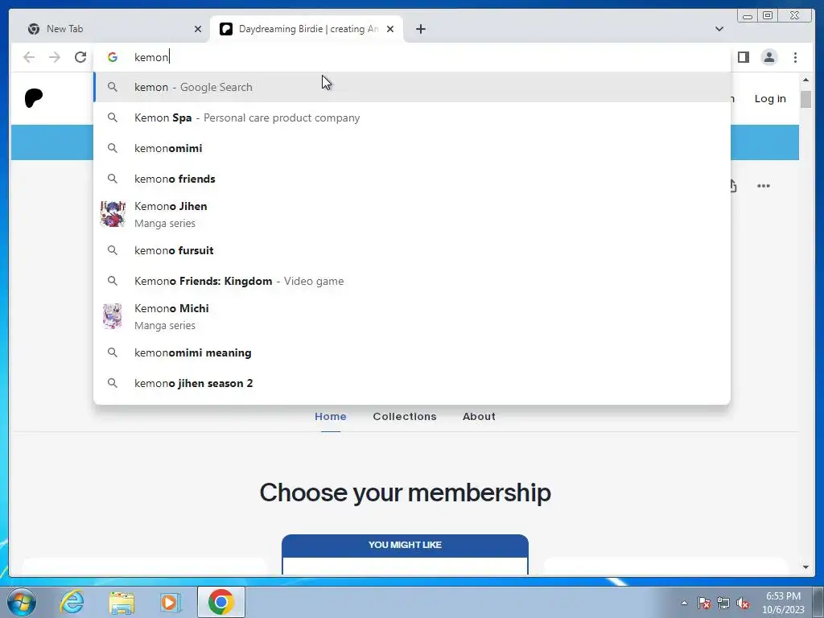The width and height of the screenshot is (824, 618).
Task: Open the side panel icon
Action: click(743, 57)
